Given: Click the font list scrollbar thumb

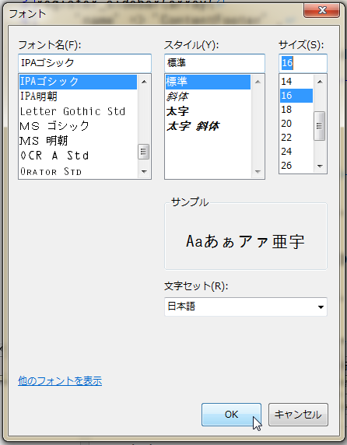Looking at the screenshot, I should pos(144,152).
